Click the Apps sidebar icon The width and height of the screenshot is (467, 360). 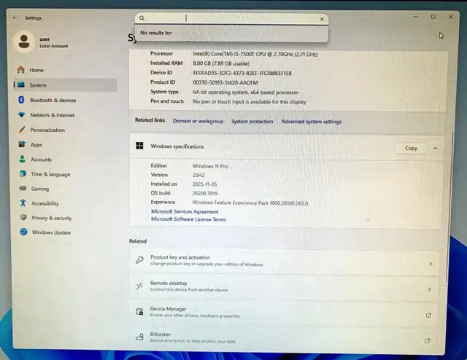pos(22,144)
